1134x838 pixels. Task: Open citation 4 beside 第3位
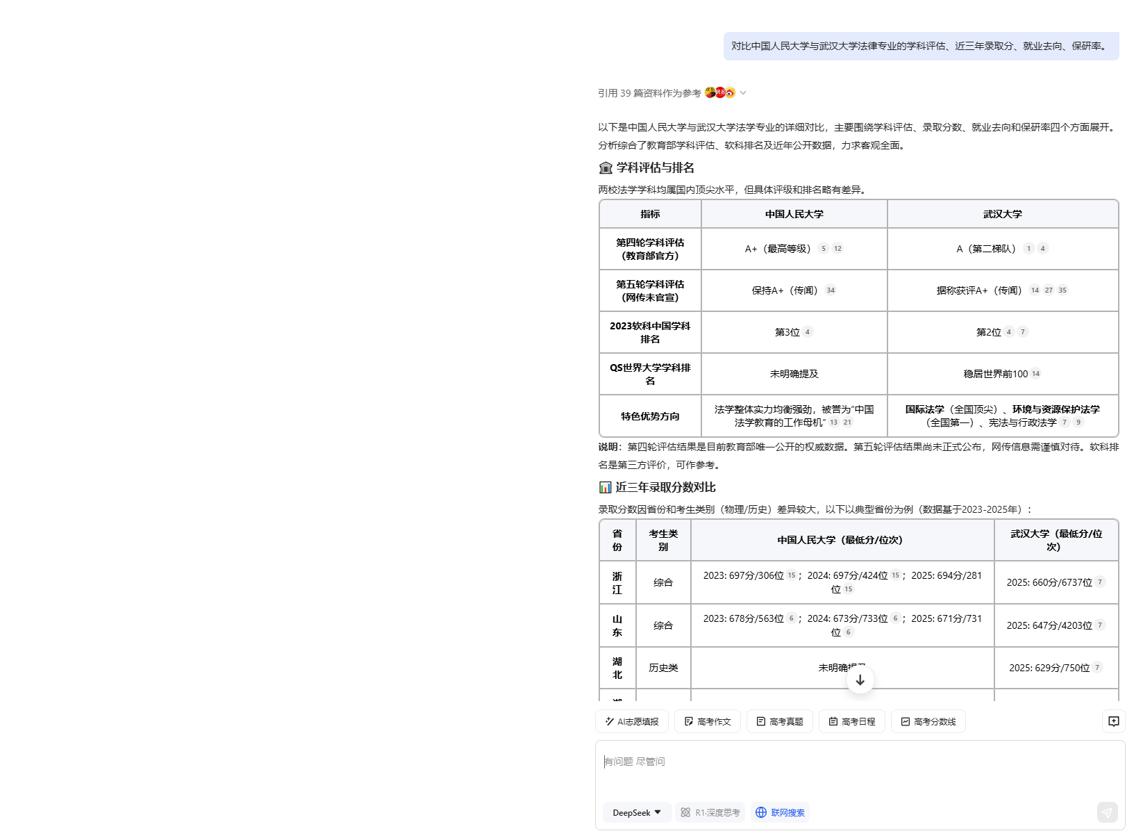(808, 332)
